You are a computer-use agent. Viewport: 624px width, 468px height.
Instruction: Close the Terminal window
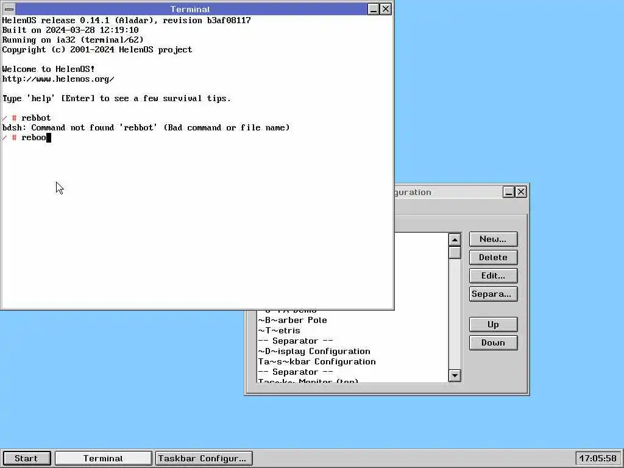click(386, 9)
